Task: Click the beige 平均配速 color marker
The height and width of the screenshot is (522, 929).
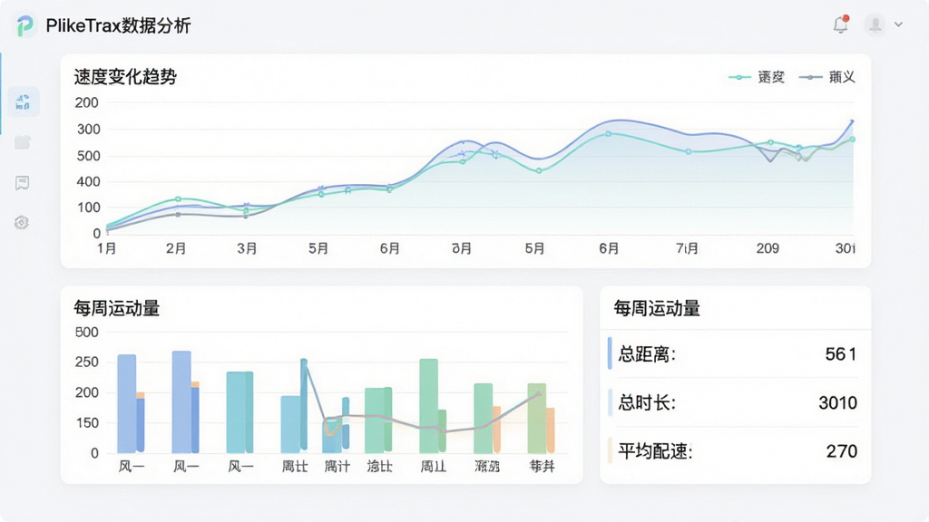Action: [x=610, y=450]
